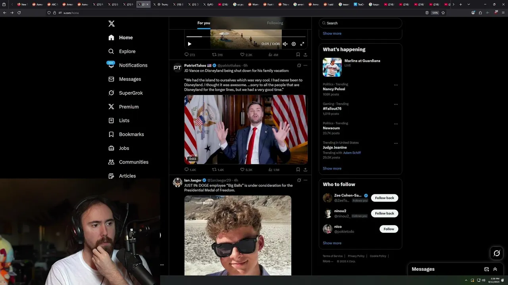Click Show more under Who to follow
Screen dimensions: 508x285
coord(332,243)
